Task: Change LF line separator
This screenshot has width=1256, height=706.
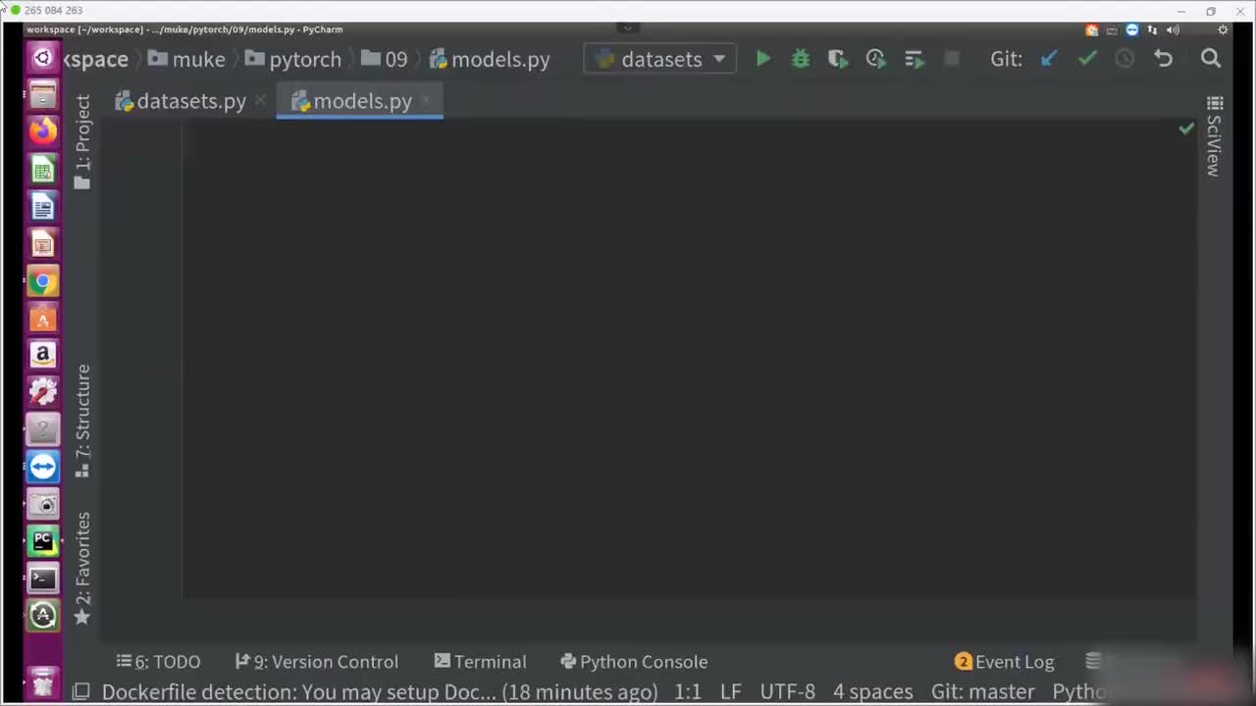Action: pos(731,692)
